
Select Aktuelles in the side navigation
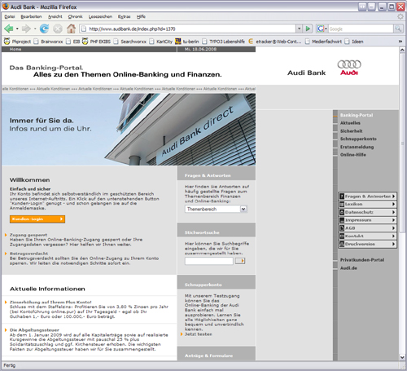pos(350,123)
